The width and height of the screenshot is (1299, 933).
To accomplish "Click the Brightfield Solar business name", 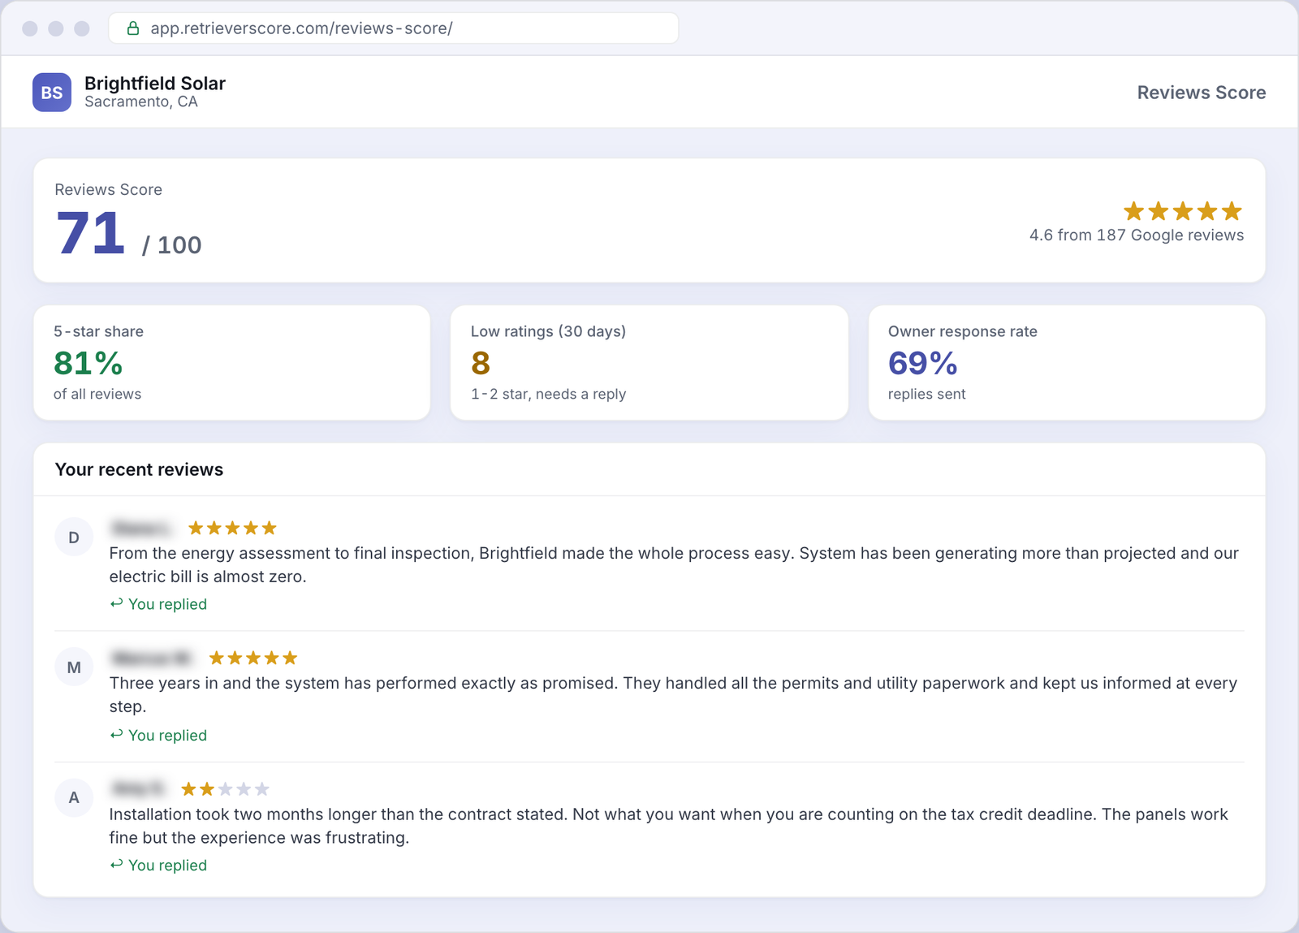I will tap(155, 83).
